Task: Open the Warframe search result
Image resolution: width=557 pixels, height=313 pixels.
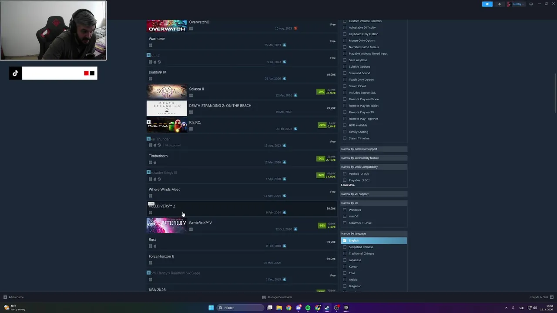Action: click(x=242, y=42)
